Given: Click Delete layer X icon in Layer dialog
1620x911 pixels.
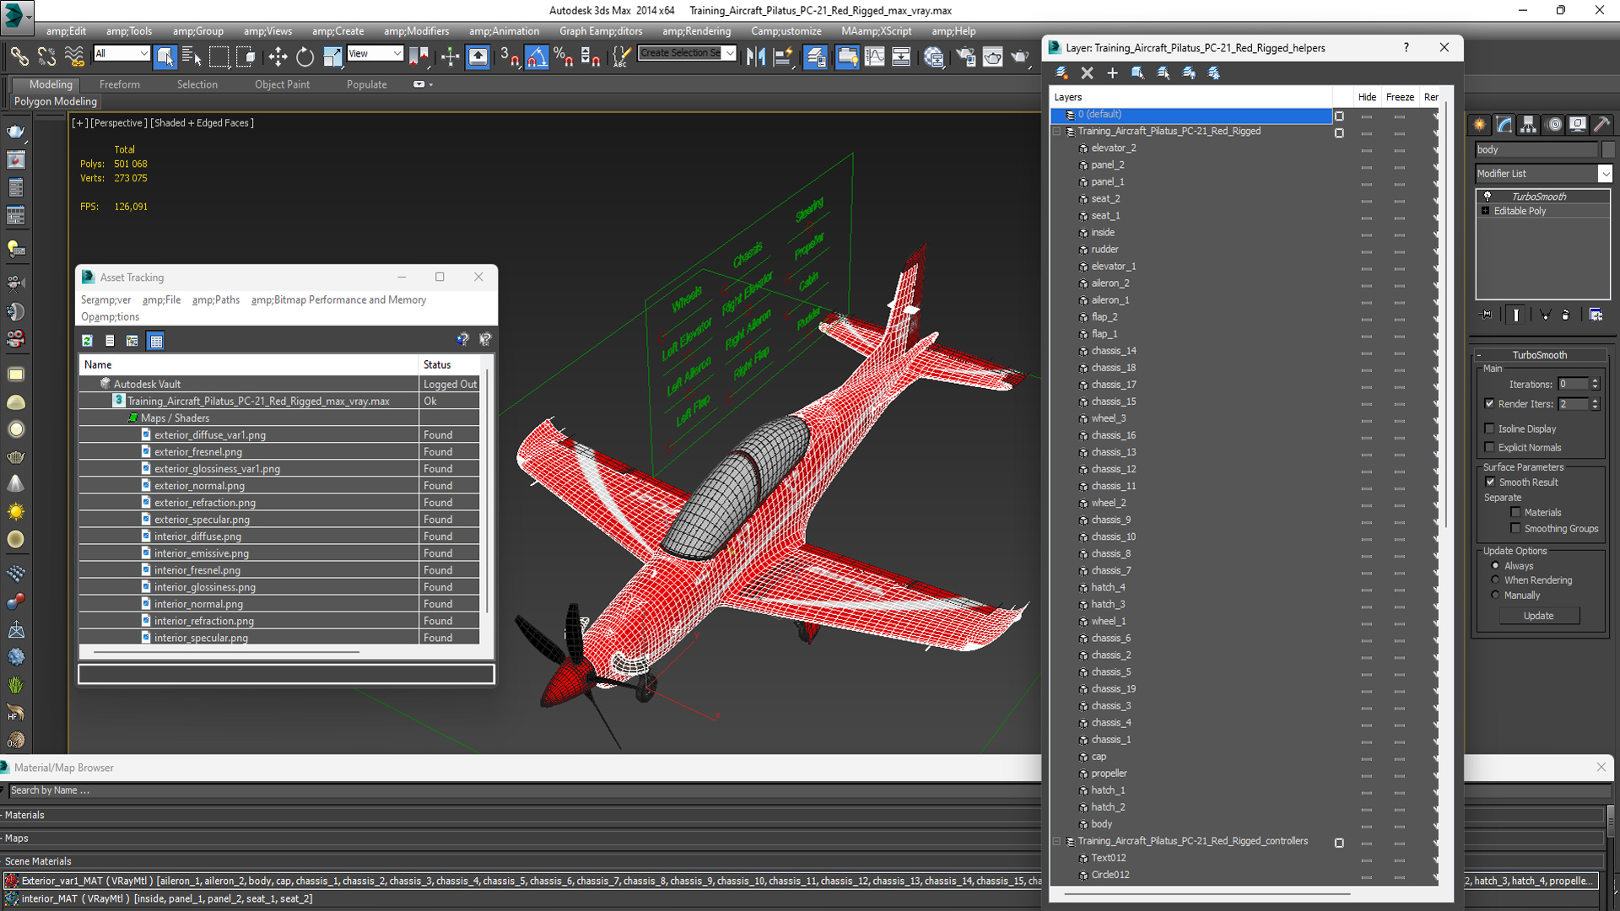Looking at the screenshot, I should click(1088, 73).
